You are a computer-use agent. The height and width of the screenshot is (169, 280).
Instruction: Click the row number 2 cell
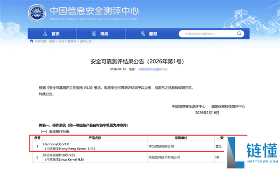pos(37,157)
